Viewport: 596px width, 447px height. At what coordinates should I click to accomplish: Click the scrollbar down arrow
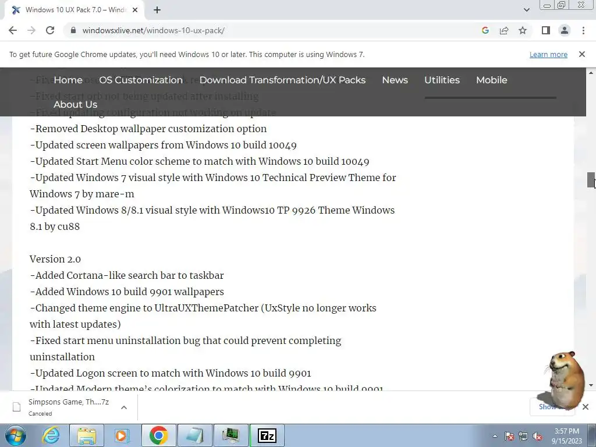coord(591,385)
